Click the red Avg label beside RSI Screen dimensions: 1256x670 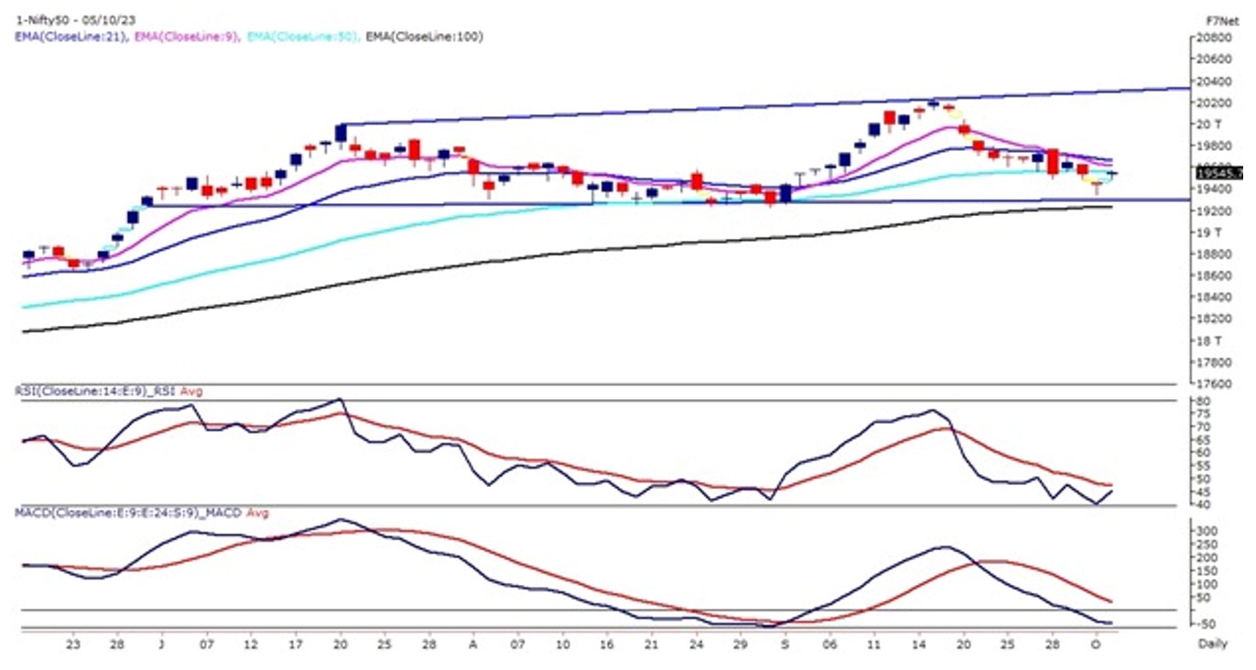(x=193, y=392)
